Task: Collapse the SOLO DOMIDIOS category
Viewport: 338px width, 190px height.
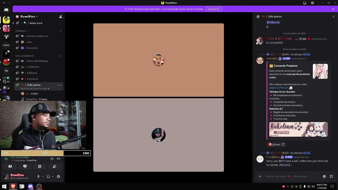Action: tap(26, 56)
